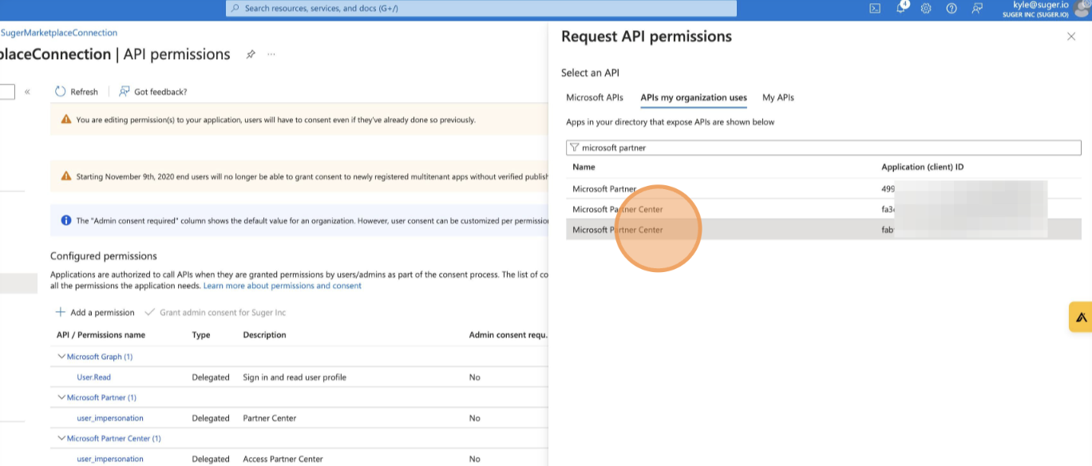Click the warning icon on editing permissions banner
The height and width of the screenshot is (466, 1092).
point(66,120)
